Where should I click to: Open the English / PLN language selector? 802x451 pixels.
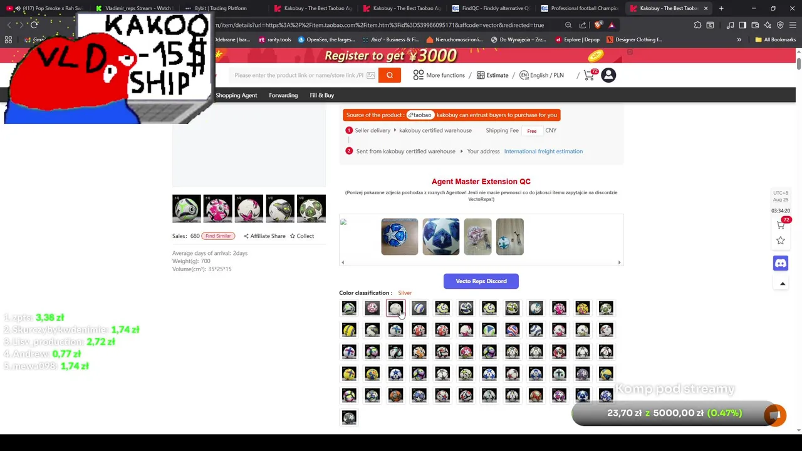[542, 75]
